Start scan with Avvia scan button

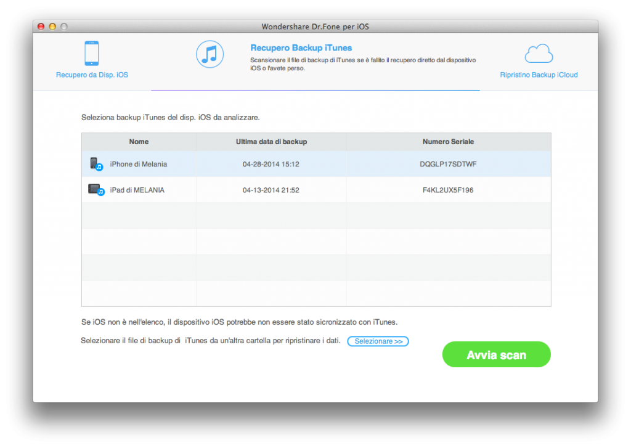pos(496,354)
